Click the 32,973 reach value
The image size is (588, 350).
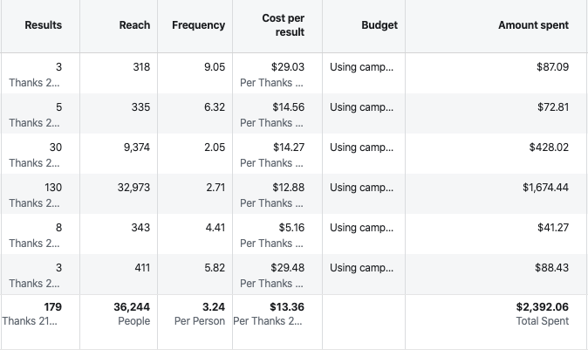point(133,188)
